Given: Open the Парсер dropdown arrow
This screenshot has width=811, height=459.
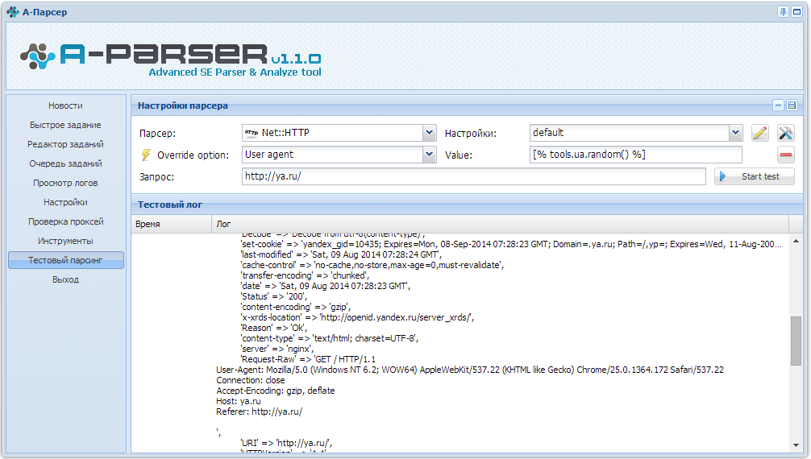Looking at the screenshot, I should click(430, 133).
